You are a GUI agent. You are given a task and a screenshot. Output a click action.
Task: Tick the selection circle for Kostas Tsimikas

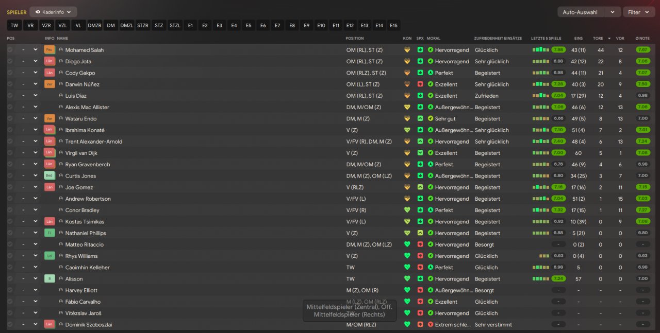[10, 222]
